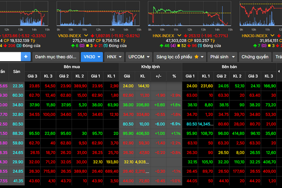Click the blue plus add-symbol button

[x=26, y=57]
